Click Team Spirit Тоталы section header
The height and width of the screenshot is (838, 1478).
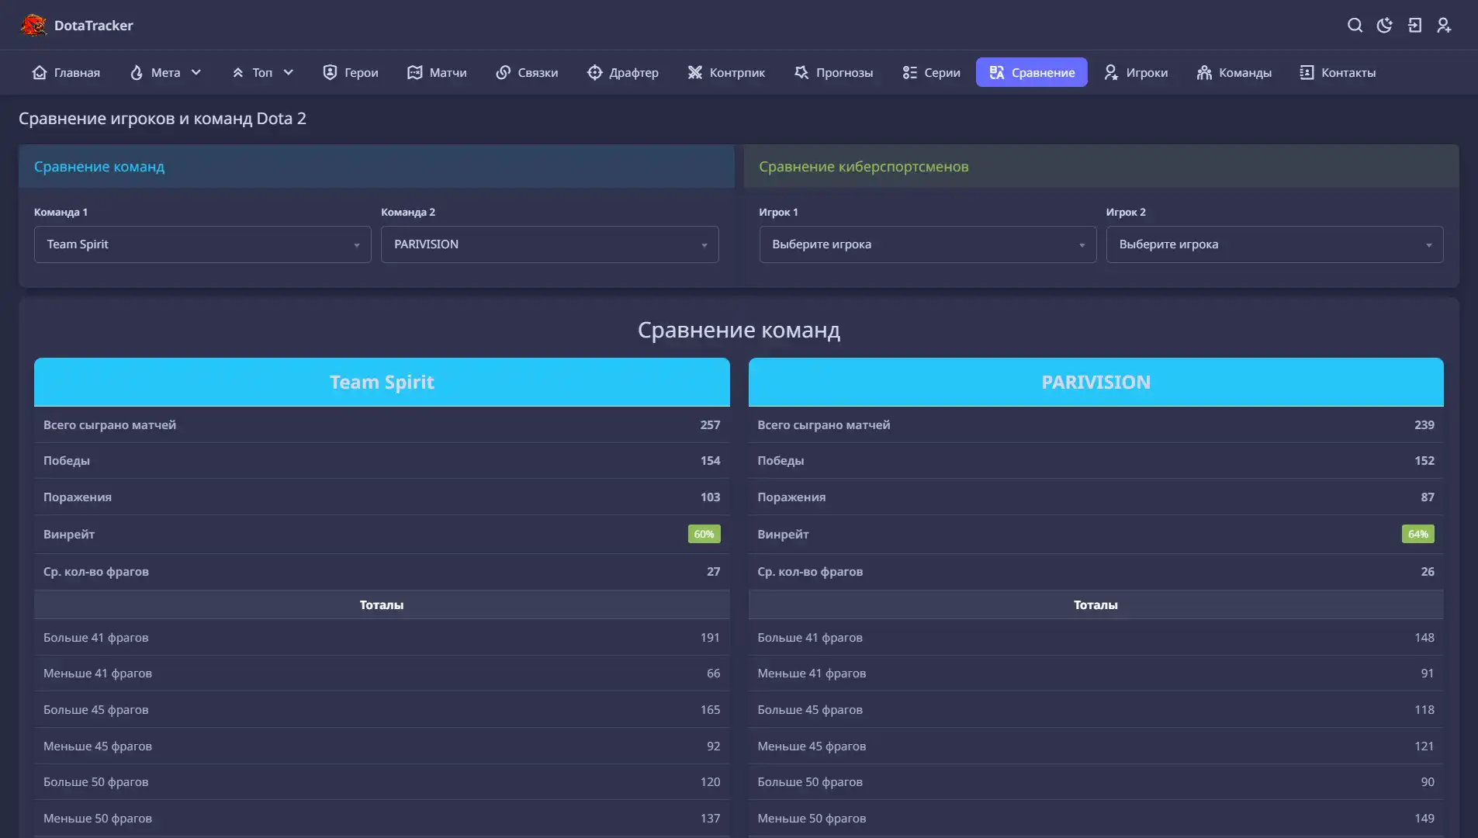coord(382,604)
